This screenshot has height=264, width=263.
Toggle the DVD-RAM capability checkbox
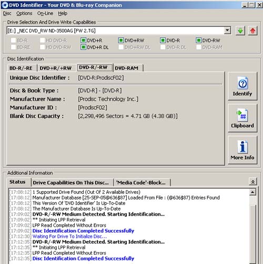pyautogui.click(x=198, y=47)
